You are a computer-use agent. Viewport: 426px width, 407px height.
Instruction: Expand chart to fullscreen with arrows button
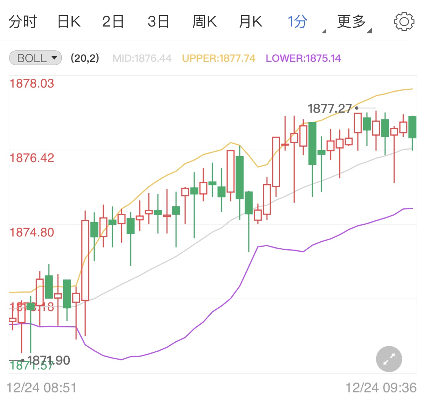[x=389, y=359]
